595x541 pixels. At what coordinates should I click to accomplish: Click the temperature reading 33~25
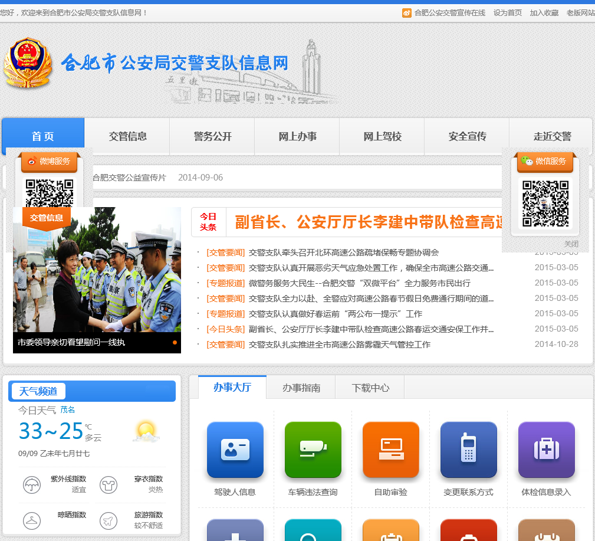51,431
